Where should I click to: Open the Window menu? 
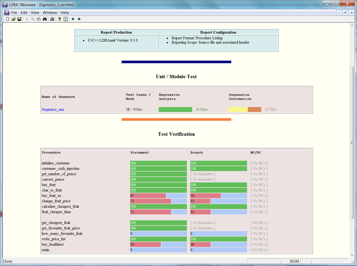click(x=50, y=13)
